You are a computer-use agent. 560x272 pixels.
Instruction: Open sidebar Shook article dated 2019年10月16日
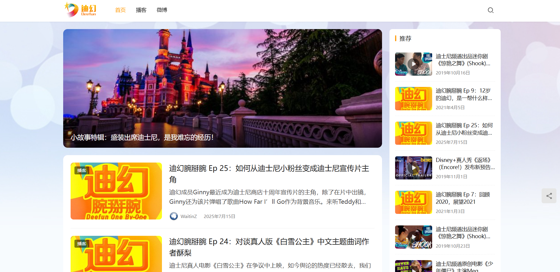pyautogui.click(x=463, y=60)
